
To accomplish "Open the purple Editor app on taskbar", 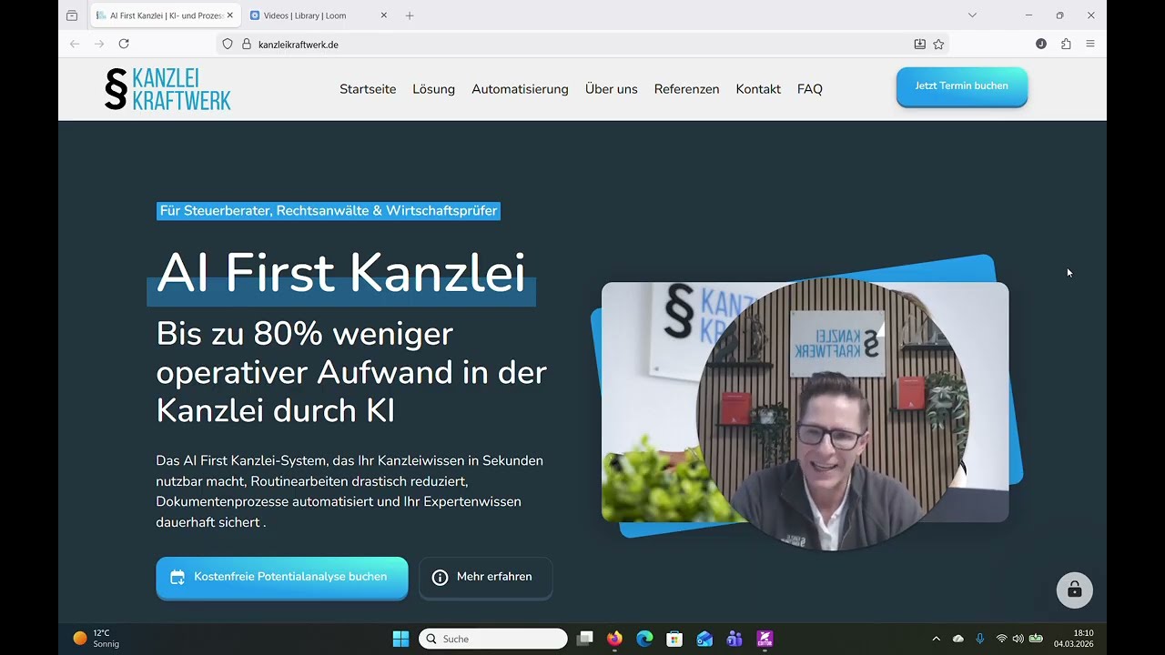I will pyautogui.click(x=765, y=639).
